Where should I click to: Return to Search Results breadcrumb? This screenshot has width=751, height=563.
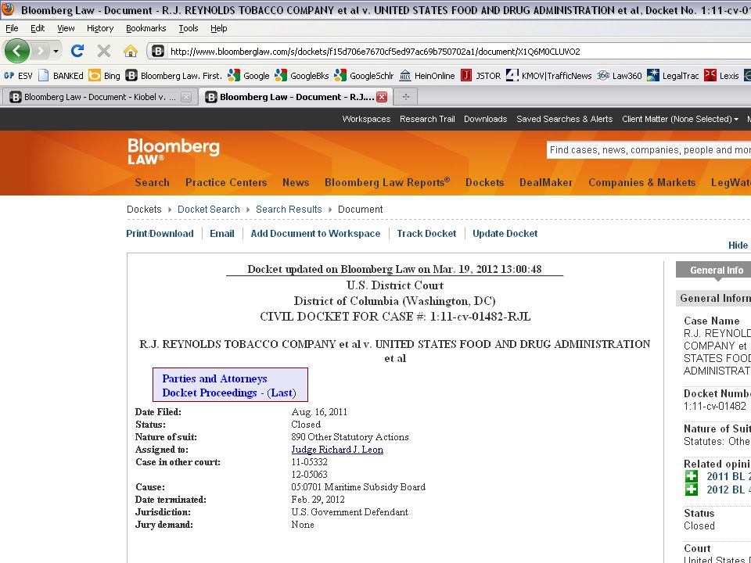pyautogui.click(x=289, y=210)
